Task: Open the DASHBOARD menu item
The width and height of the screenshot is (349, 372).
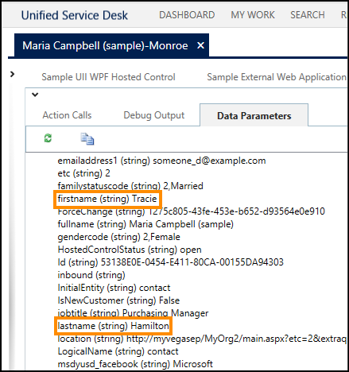Action: tap(187, 15)
